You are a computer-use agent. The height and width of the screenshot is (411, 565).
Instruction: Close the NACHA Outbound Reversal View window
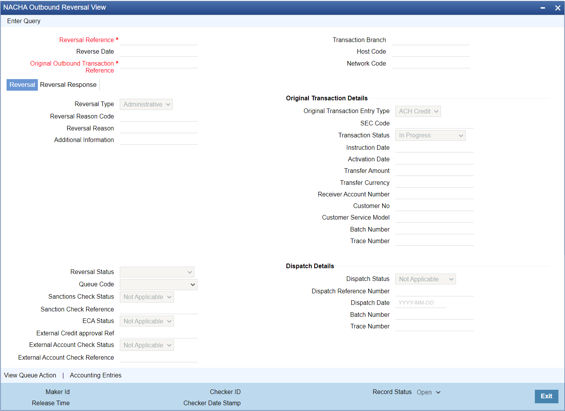tap(558, 8)
